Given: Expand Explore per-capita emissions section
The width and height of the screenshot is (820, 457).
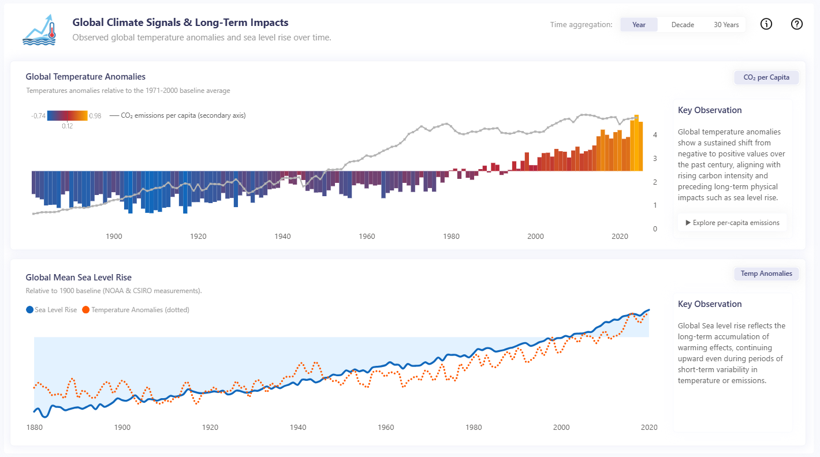Looking at the screenshot, I should pos(732,223).
